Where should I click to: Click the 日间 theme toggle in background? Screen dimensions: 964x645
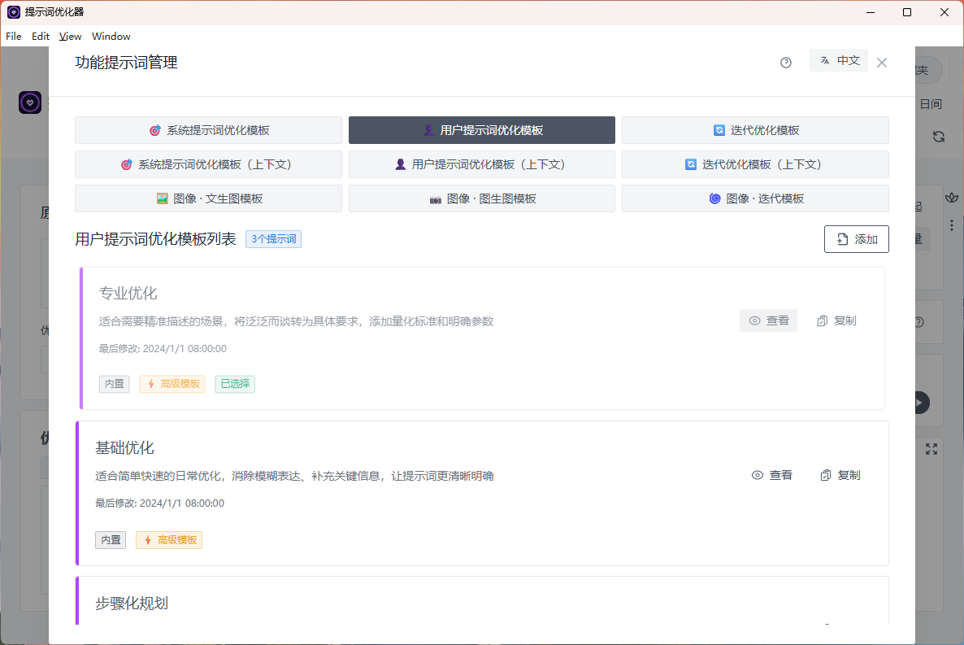tap(930, 104)
